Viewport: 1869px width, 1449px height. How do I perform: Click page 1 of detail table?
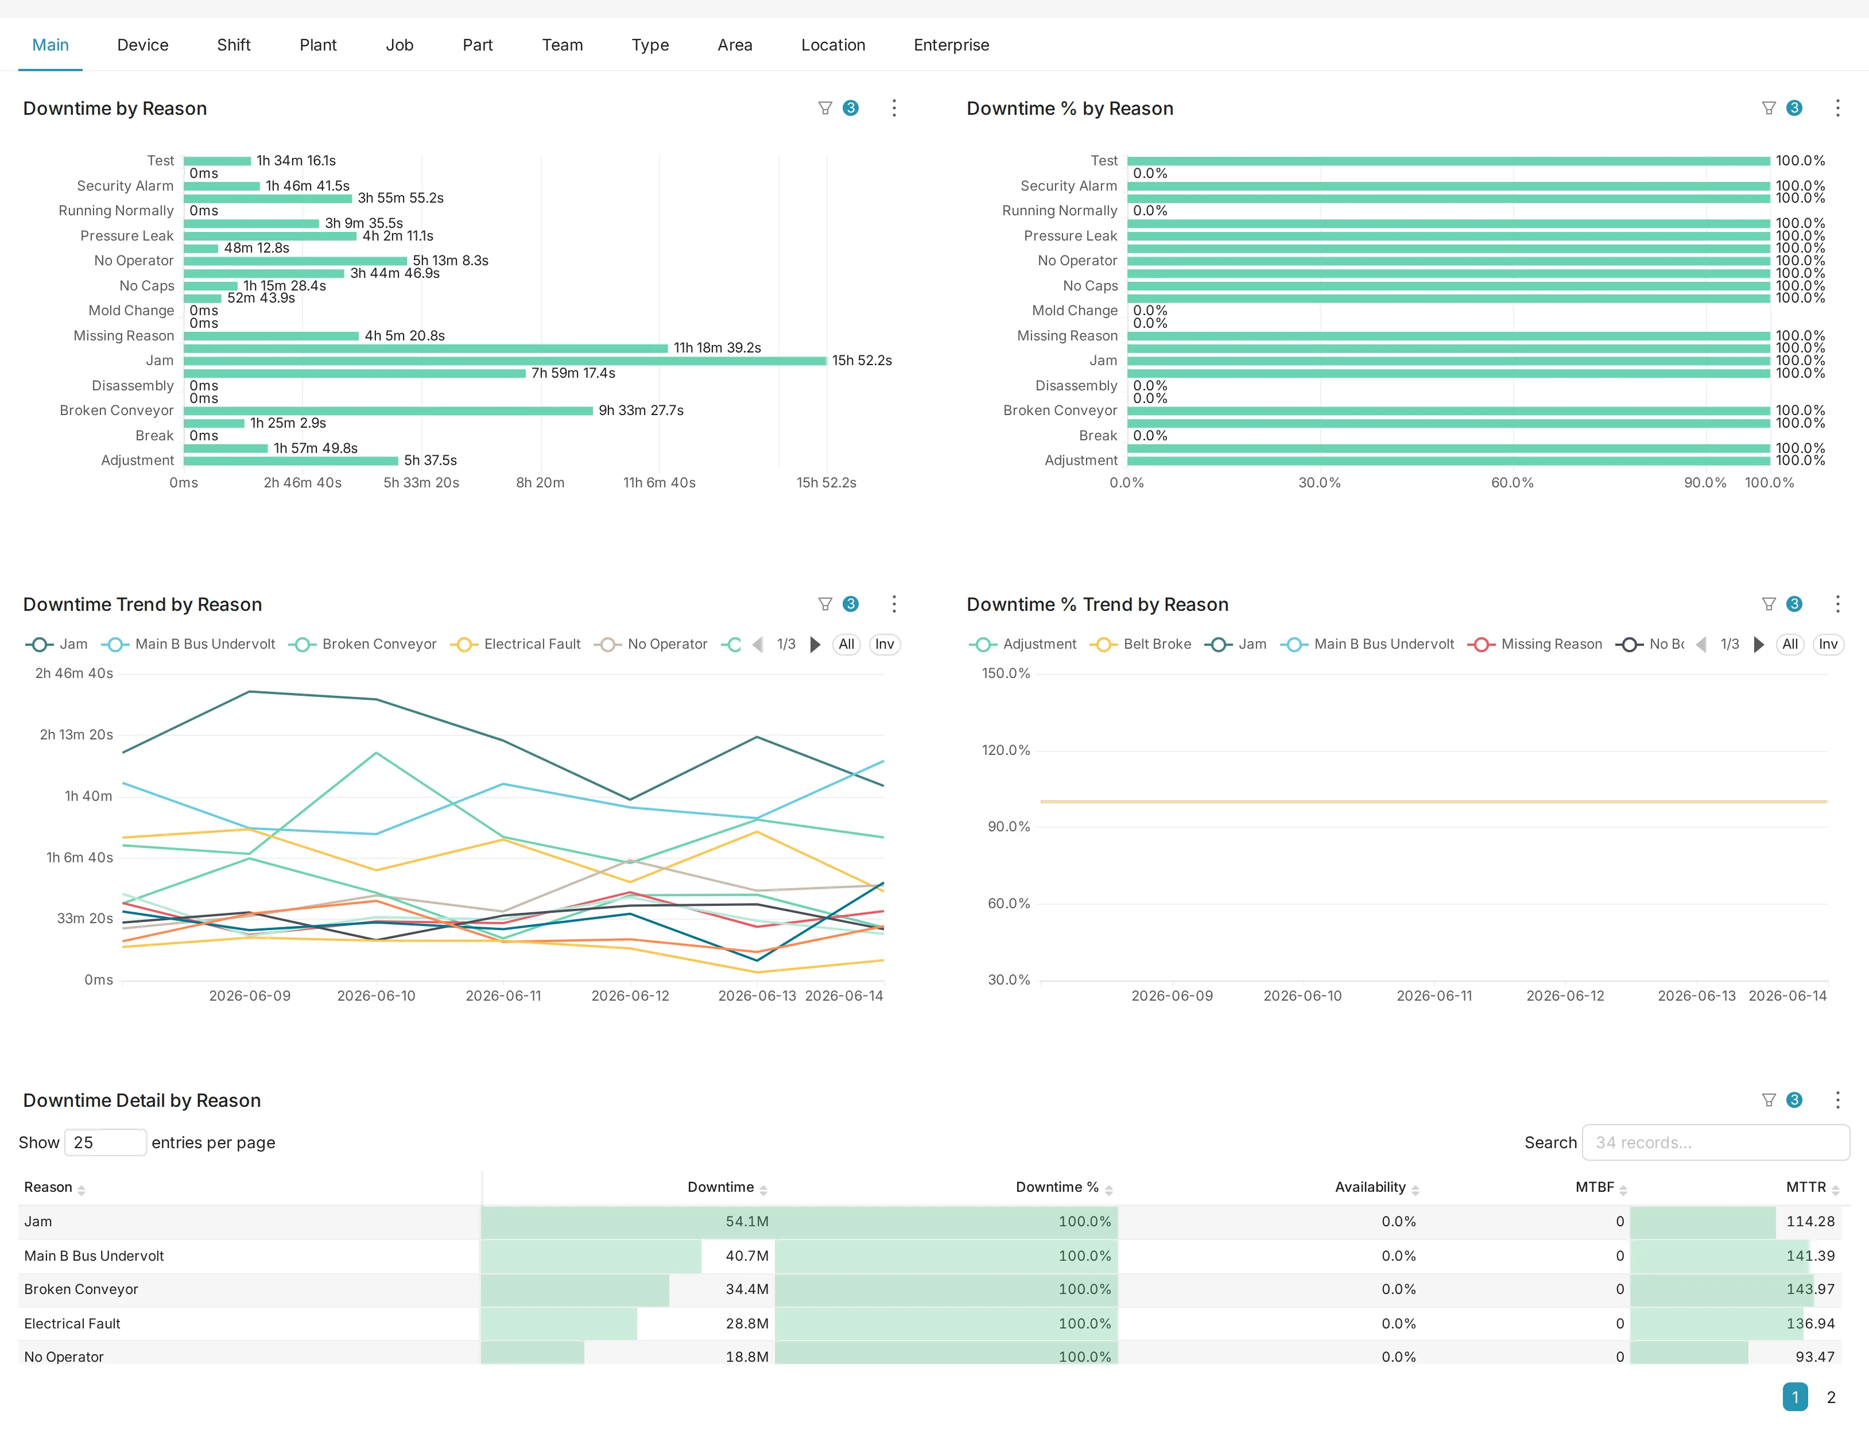[x=1796, y=1398]
